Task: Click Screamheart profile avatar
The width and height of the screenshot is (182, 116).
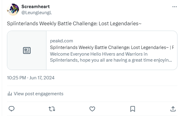Action: click(13, 10)
